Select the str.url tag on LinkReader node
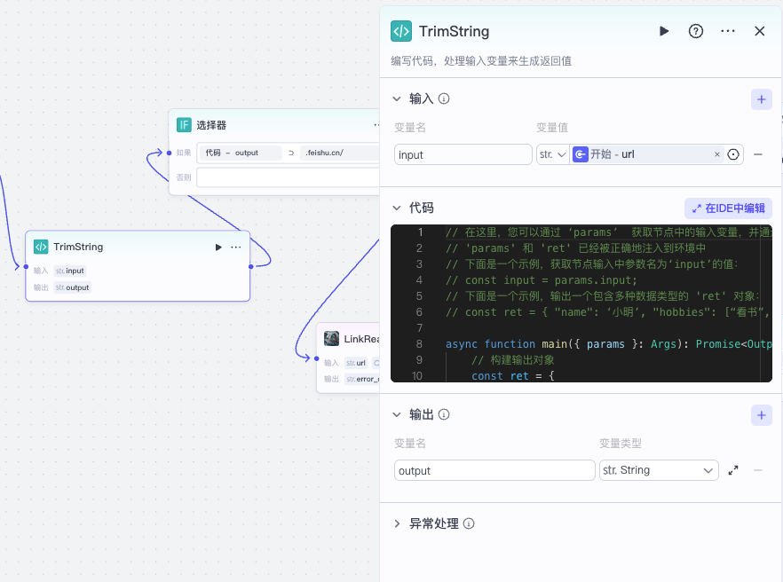Screen dimensions: 783x582 click(x=356, y=363)
